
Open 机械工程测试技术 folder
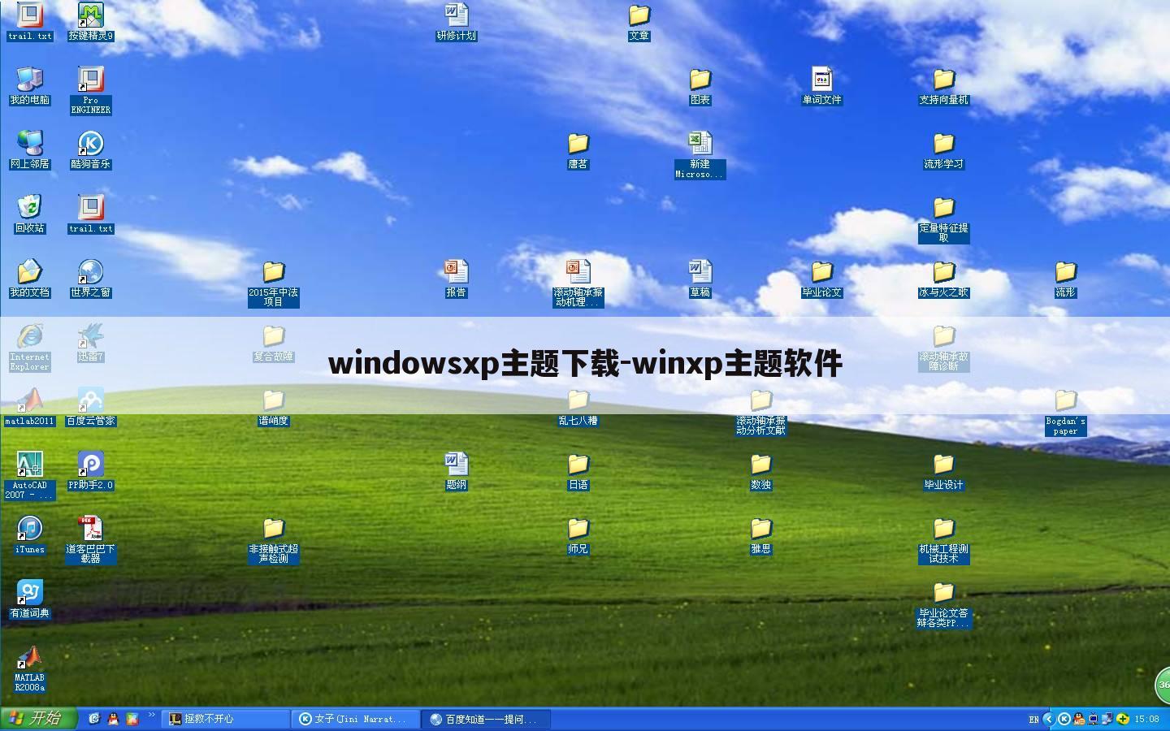pyautogui.click(x=943, y=539)
